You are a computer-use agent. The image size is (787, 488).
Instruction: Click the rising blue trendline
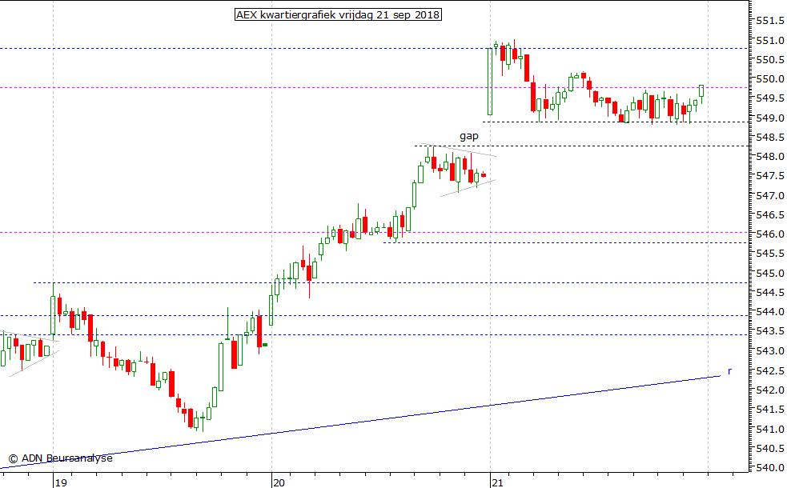click(360, 422)
